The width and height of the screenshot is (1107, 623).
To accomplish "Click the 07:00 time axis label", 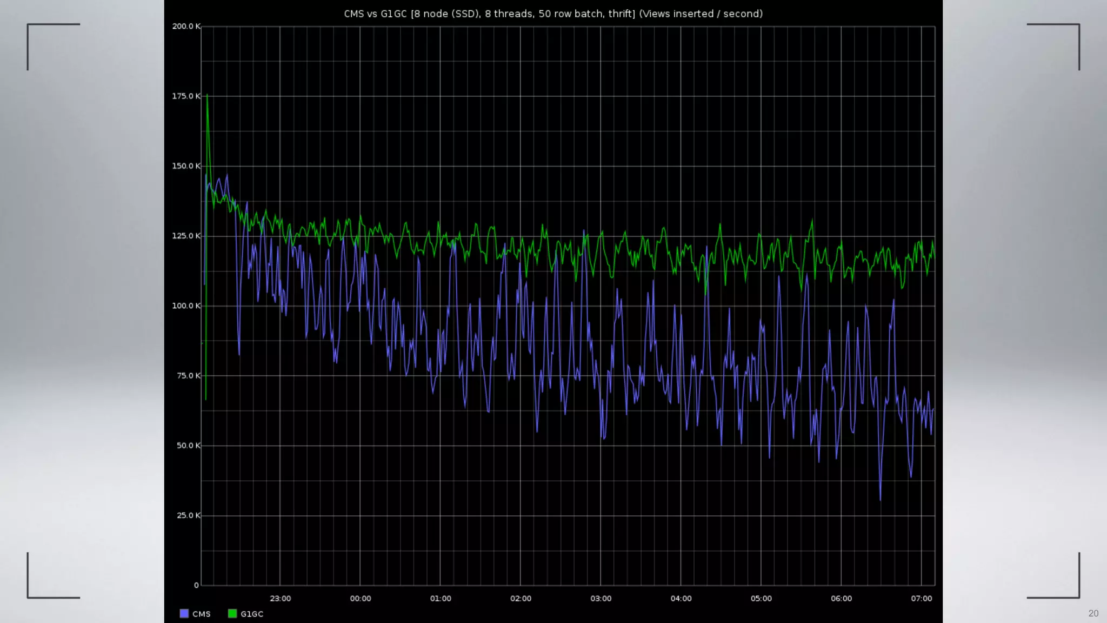I will point(922,599).
